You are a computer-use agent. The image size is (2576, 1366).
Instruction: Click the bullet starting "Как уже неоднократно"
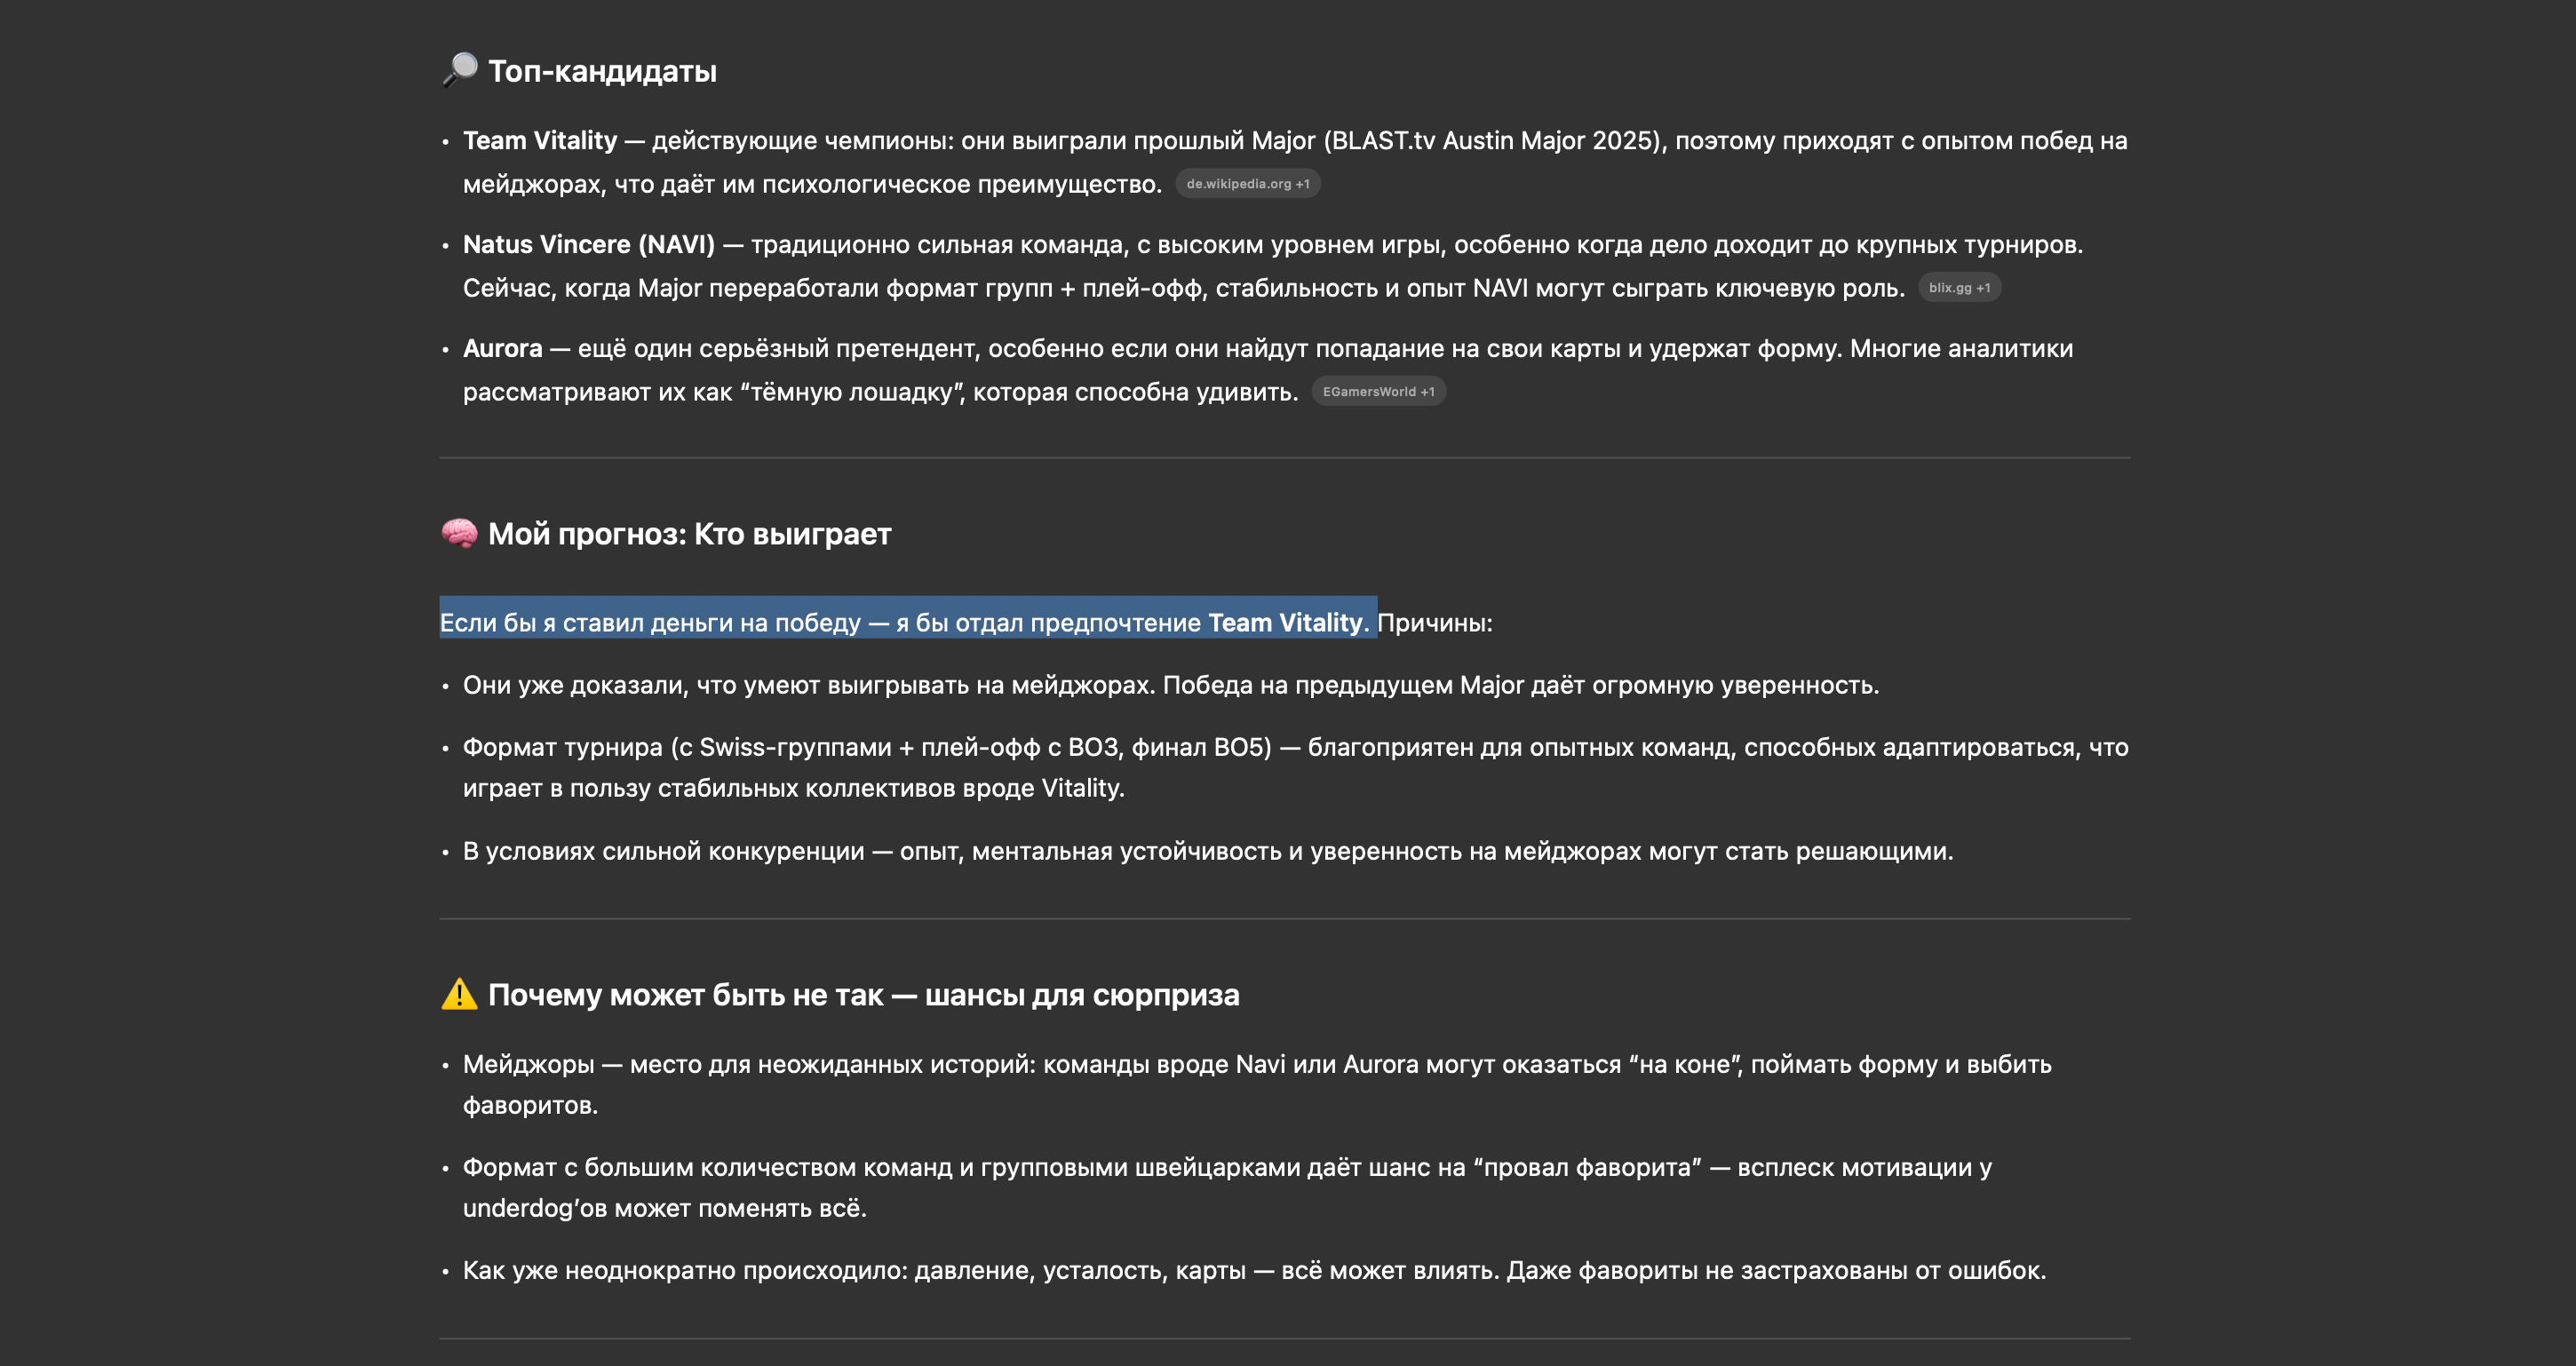click(x=1254, y=1270)
